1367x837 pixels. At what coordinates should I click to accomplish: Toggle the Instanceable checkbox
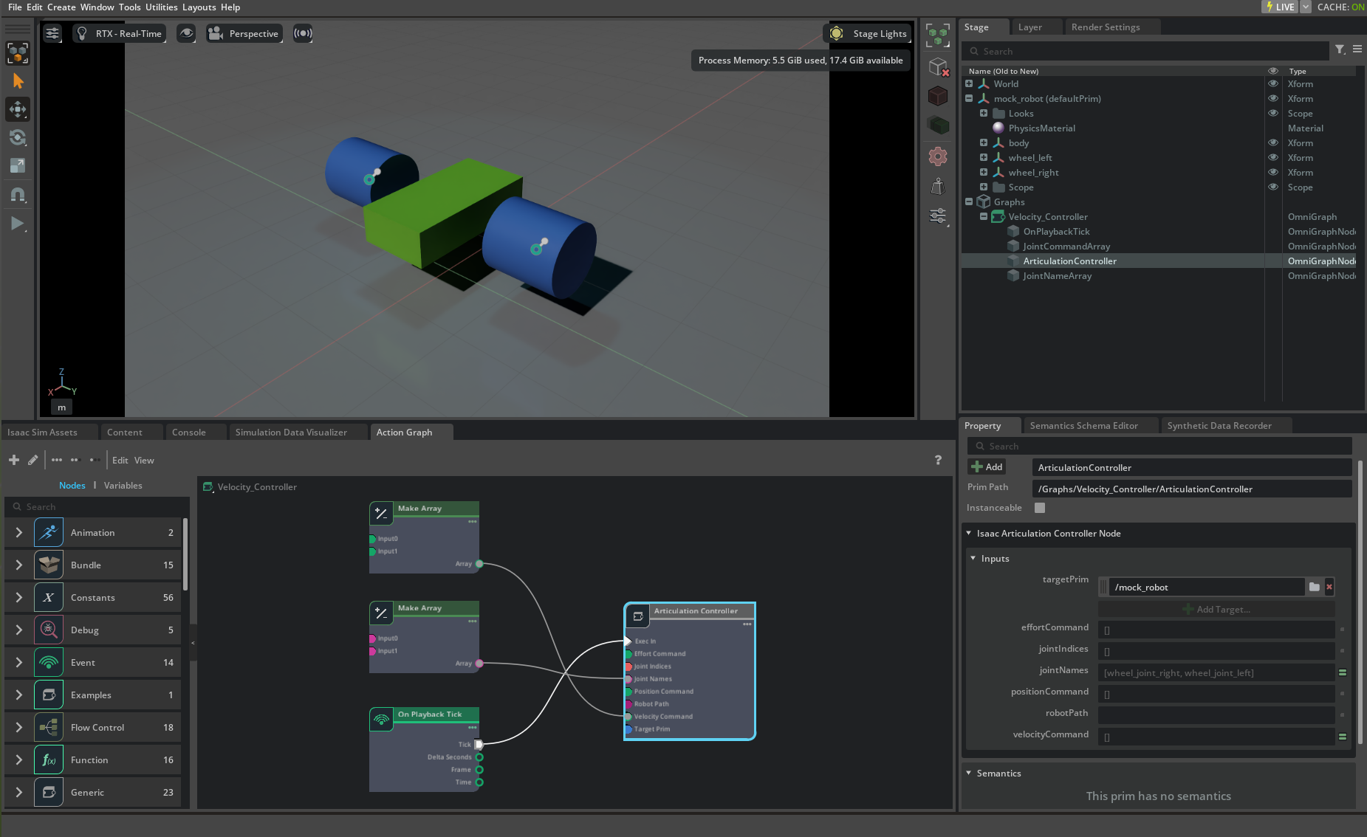[x=1040, y=508]
